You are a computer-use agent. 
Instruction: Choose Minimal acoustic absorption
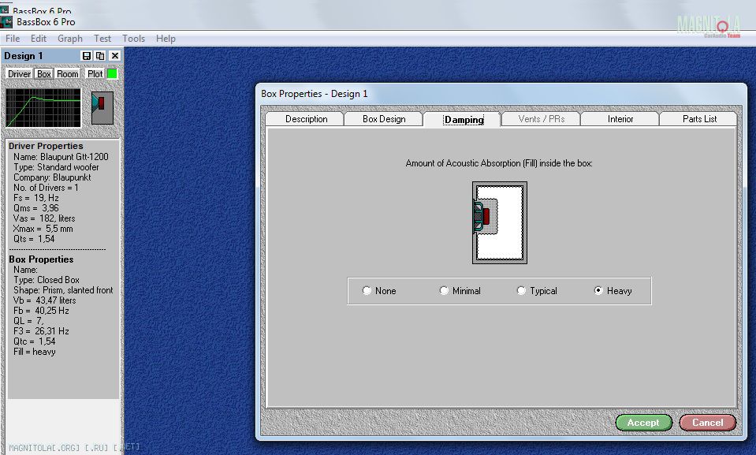tap(460, 291)
